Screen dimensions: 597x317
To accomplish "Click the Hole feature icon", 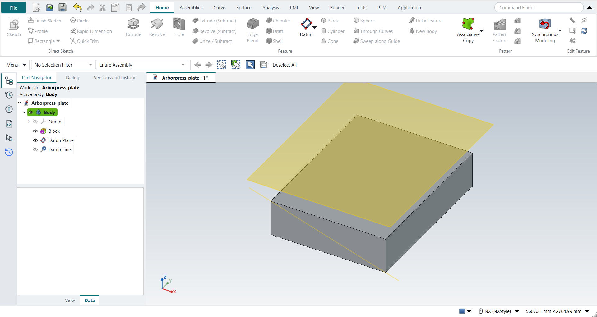I will tap(179, 24).
